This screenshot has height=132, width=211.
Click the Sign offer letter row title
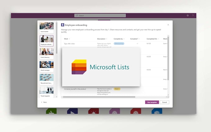[70, 44]
